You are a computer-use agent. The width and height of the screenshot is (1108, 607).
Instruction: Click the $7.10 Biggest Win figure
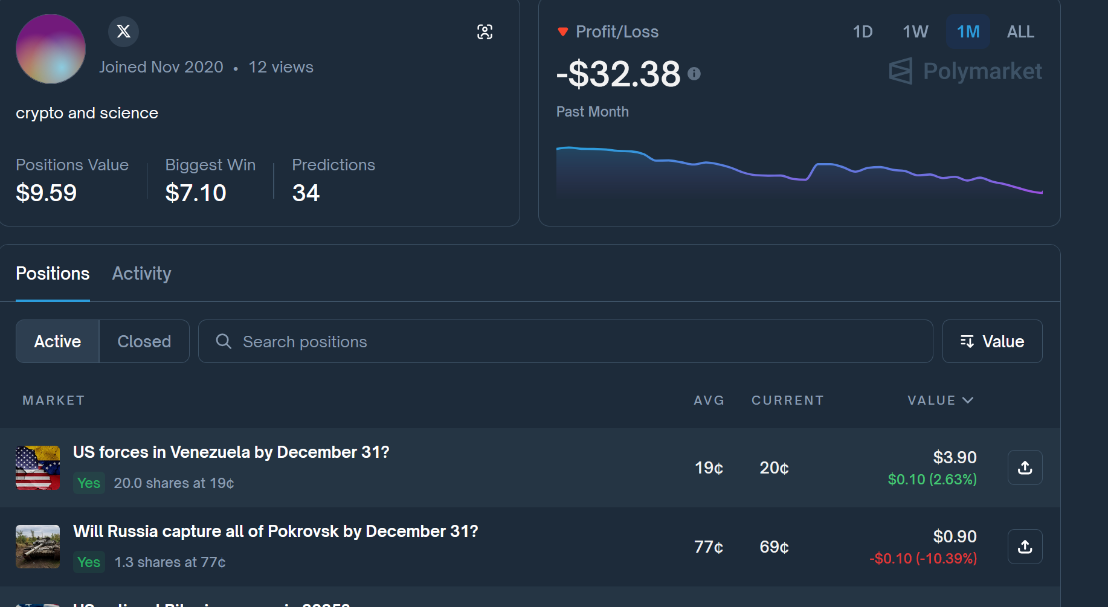tap(196, 193)
